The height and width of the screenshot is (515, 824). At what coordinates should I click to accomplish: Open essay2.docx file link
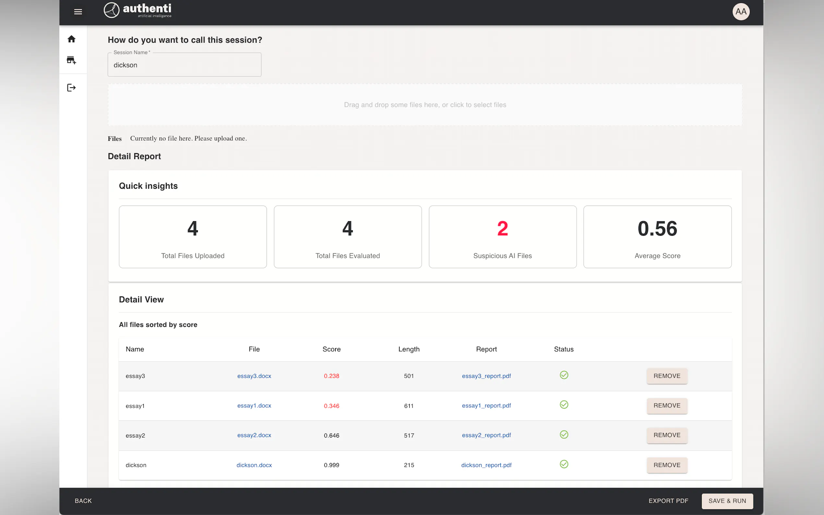(x=254, y=435)
